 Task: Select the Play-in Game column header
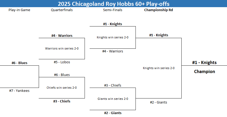pyautogui.click(x=19, y=10)
